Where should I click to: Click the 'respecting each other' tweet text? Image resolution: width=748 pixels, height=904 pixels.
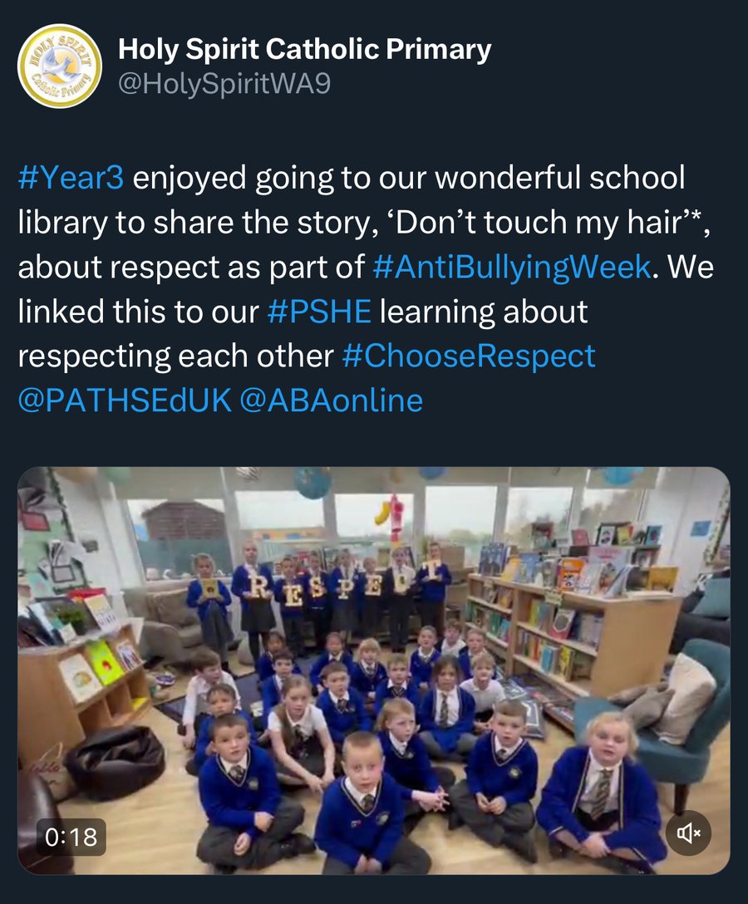point(175,356)
